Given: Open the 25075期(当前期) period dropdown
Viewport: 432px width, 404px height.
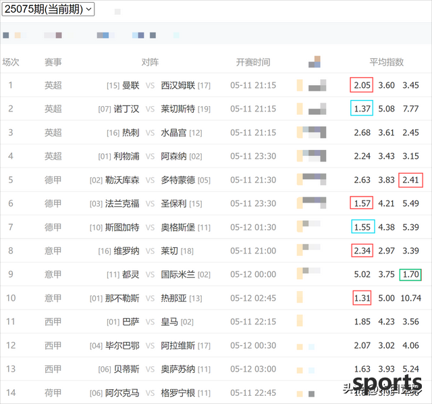Looking at the screenshot, I should [x=48, y=9].
